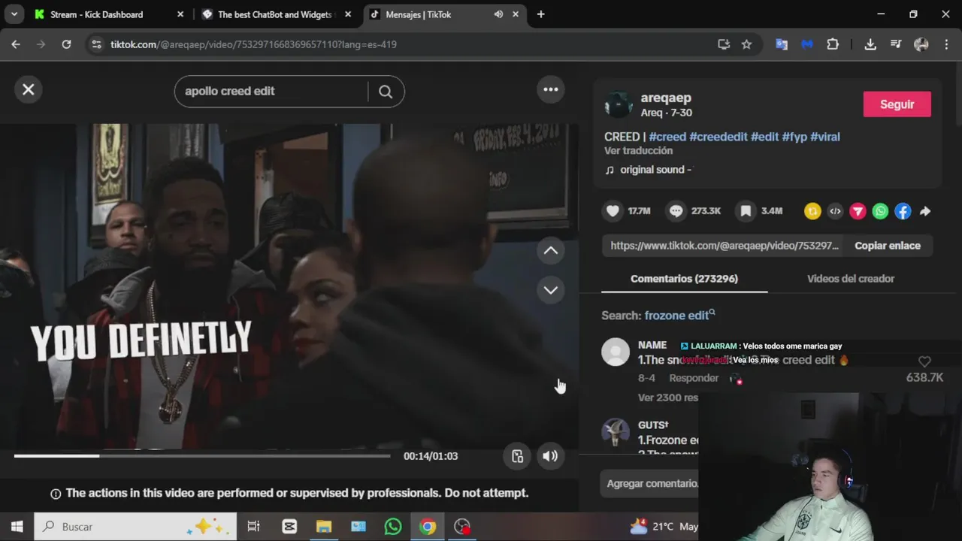Go to previous video with up chevron
962x541 pixels.
click(551, 250)
